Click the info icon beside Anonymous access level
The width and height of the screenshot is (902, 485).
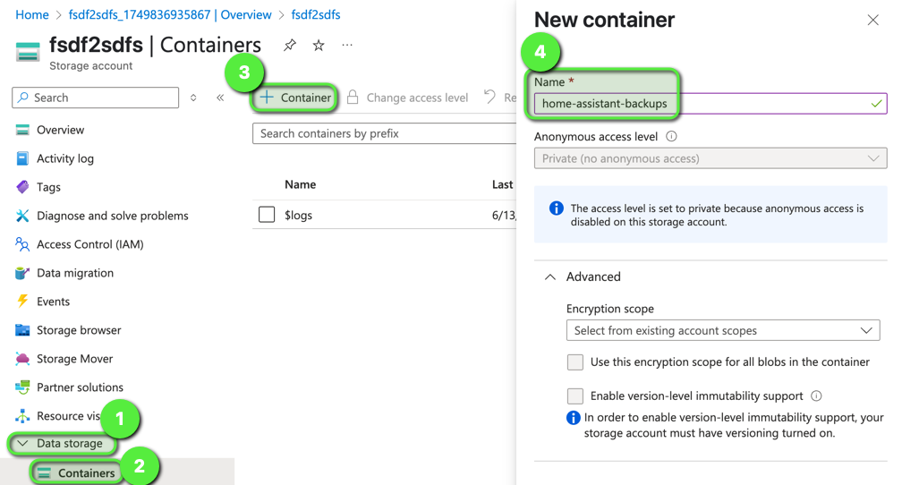click(671, 137)
